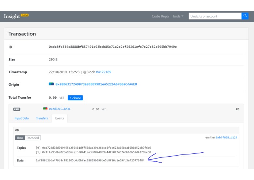Click the CALL badge
Image resolution: width=254 pixels, height=180 pixels.
coord(17,109)
